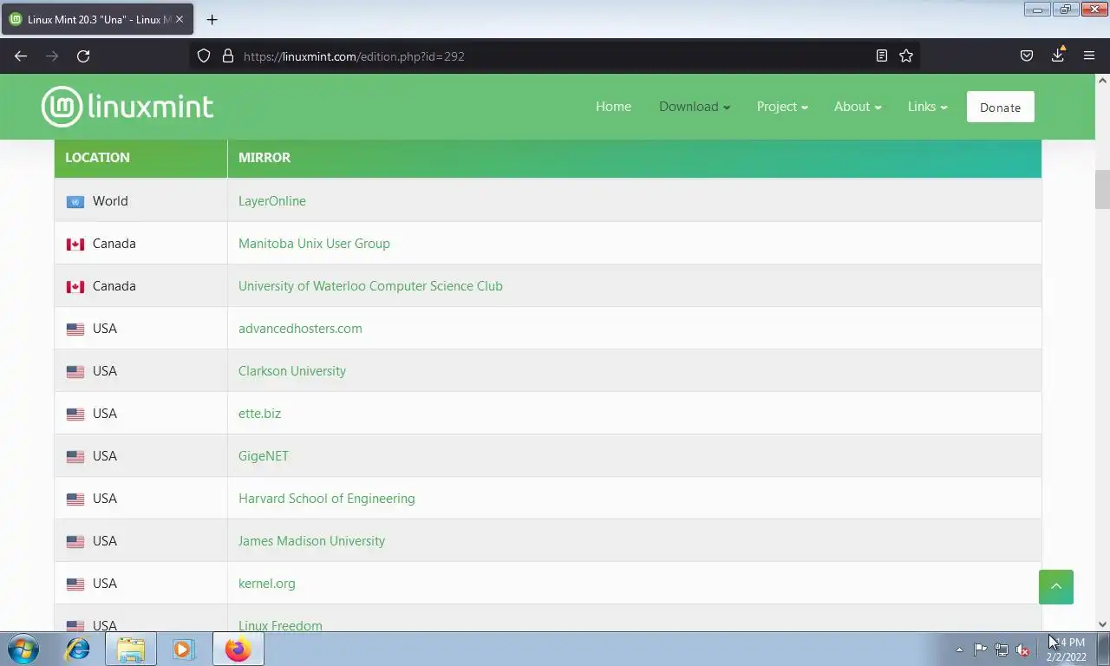This screenshot has height=666, width=1110.
Task: Click the muted volume tray icon
Action: tap(1022, 650)
